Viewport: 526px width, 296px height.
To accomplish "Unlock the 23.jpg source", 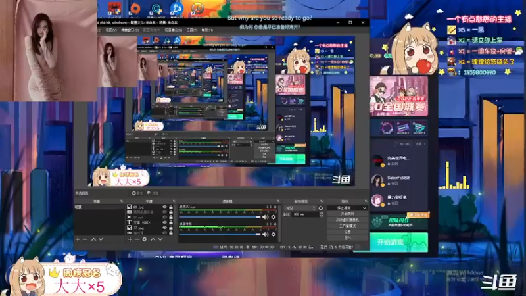I will (x=171, y=207).
